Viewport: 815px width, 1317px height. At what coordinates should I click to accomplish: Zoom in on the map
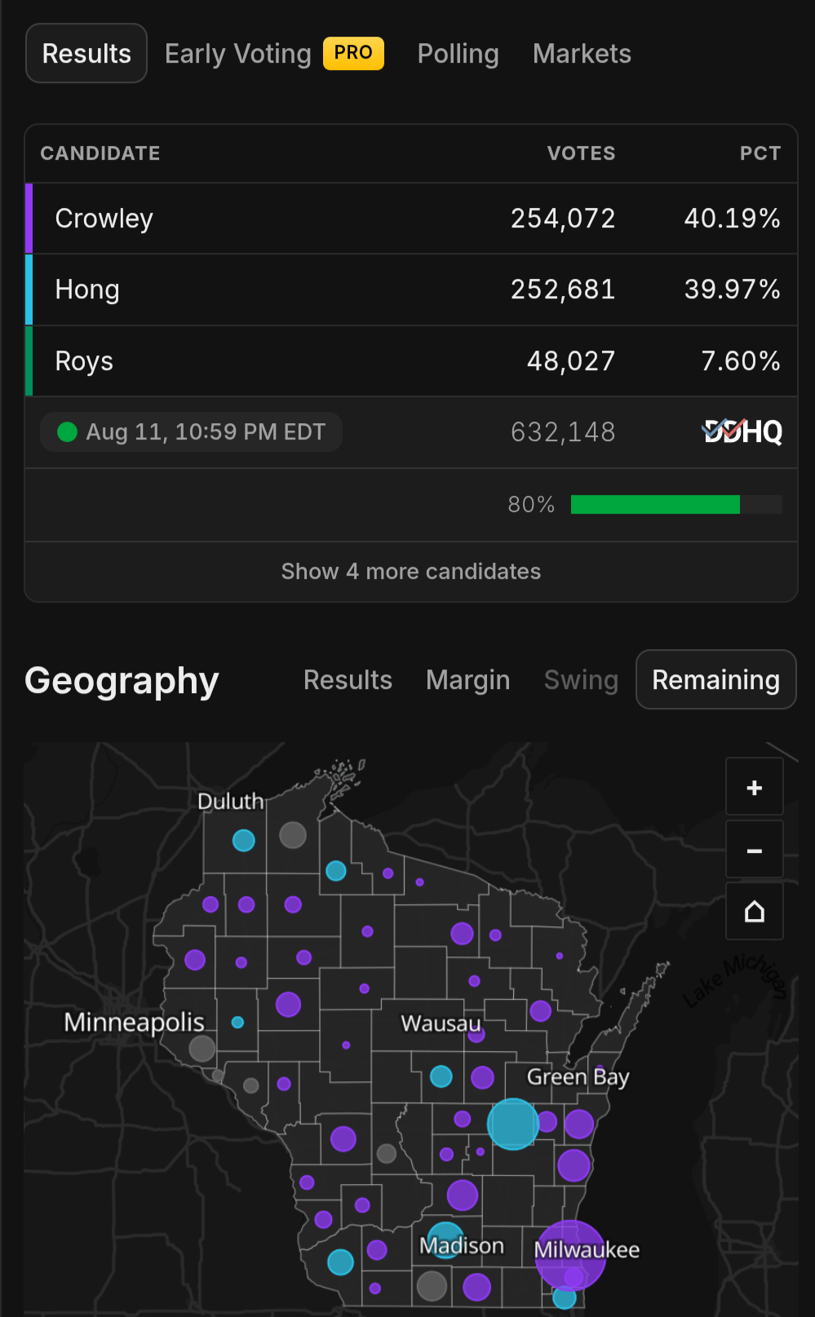point(755,787)
